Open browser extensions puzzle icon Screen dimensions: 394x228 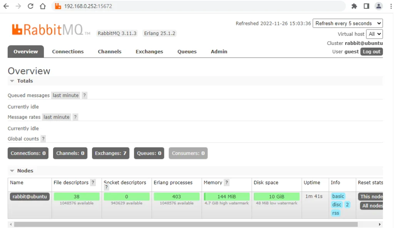pyautogui.click(x=354, y=6)
